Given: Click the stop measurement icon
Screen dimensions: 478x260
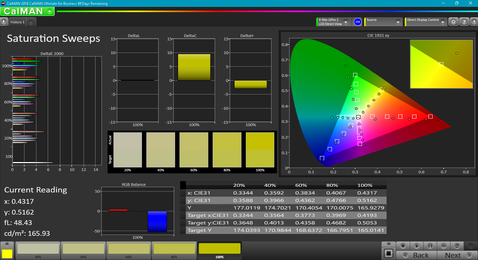Looking at the screenshot, I should click(x=403, y=246).
